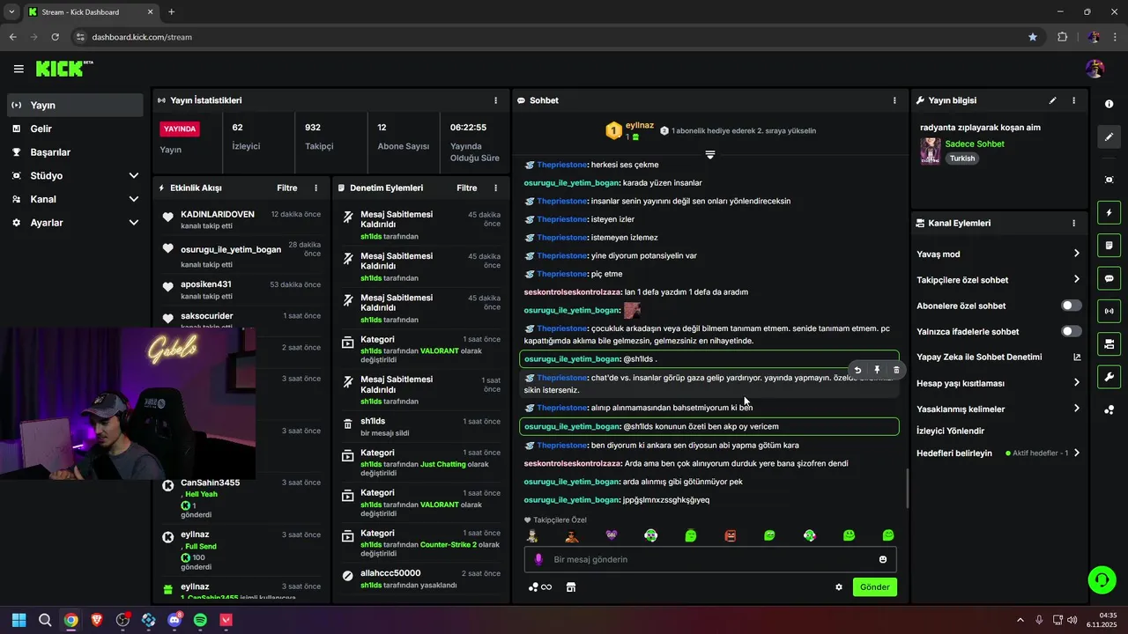Screen dimensions: 1128x634
Task: Click the Sadece Sohbet category link
Action: (x=974, y=144)
